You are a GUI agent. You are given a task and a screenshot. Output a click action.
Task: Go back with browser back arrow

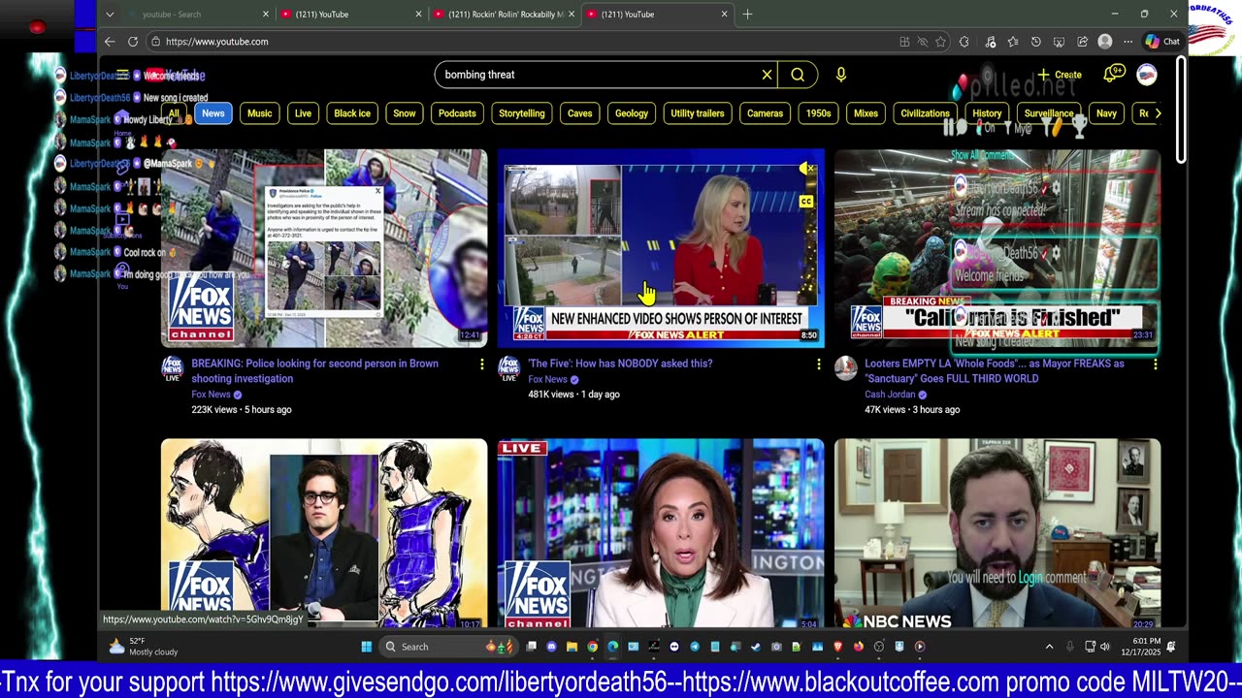pyautogui.click(x=110, y=42)
